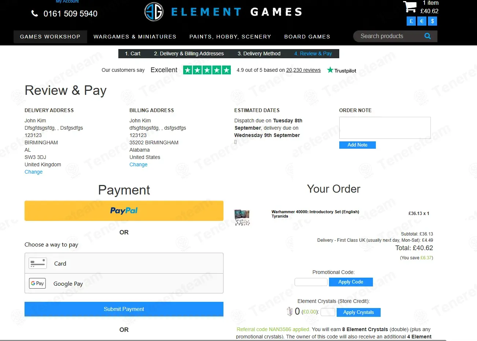477x341 pixels.
Task: Pay with the PayPal button
Action: 124,211
